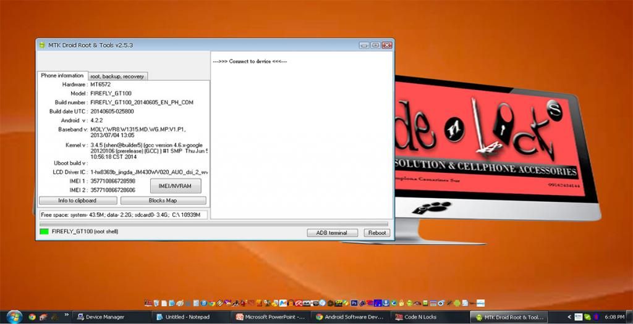Open the ADB terminal
This screenshot has width=633, height=324.
point(332,233)
